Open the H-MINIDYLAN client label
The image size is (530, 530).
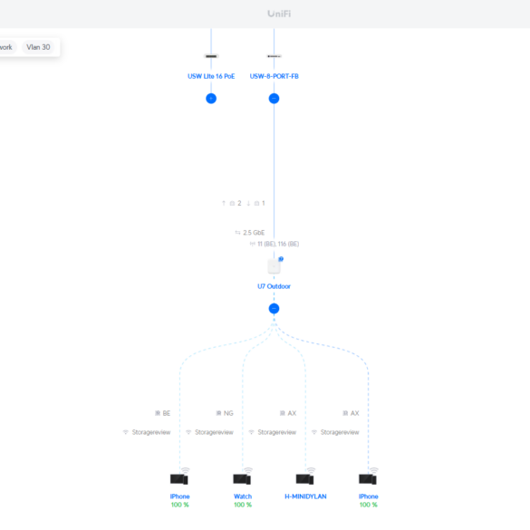(x=305, y=496)
